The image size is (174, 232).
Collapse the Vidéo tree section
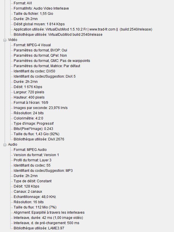click(x=5, y=40)
